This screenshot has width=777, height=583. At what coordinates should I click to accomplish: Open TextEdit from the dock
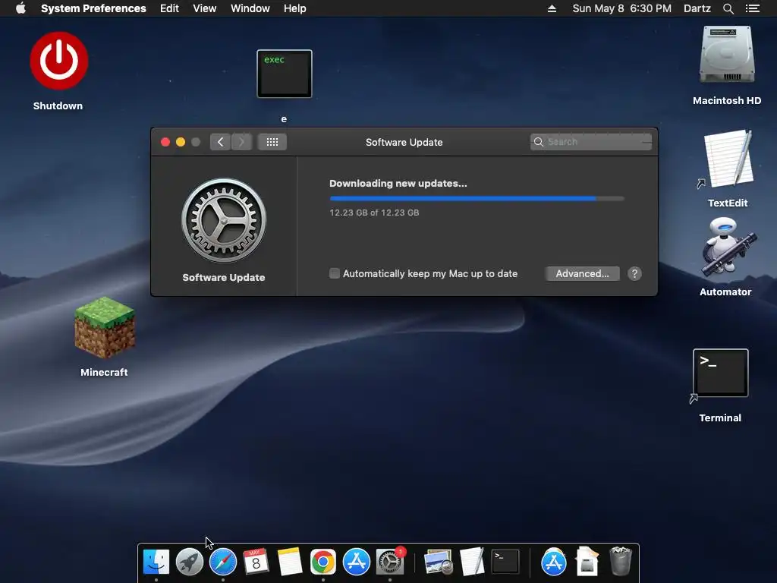tap(472, 563)
